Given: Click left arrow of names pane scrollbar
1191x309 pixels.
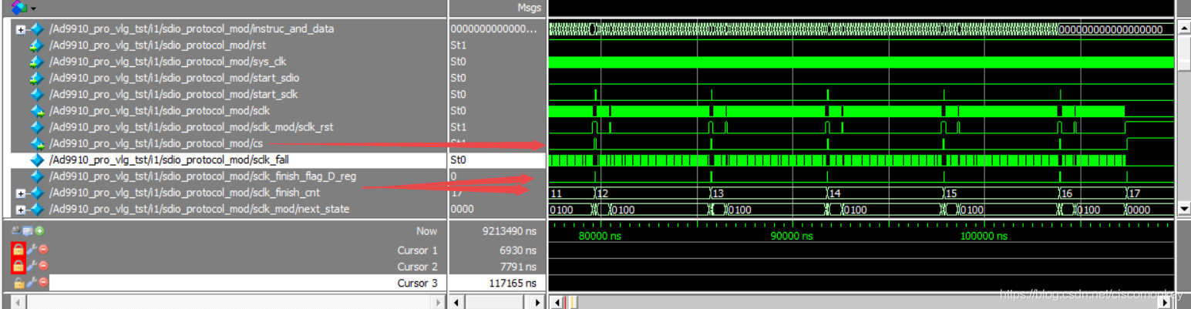Looking at the screenshot, I should point(18,302).
